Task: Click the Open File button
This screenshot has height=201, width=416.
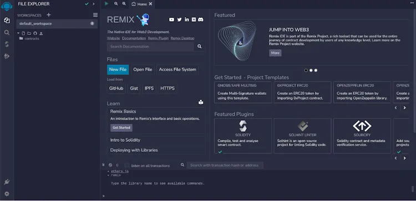Action: pyautogui.click(x=143, y=69)
